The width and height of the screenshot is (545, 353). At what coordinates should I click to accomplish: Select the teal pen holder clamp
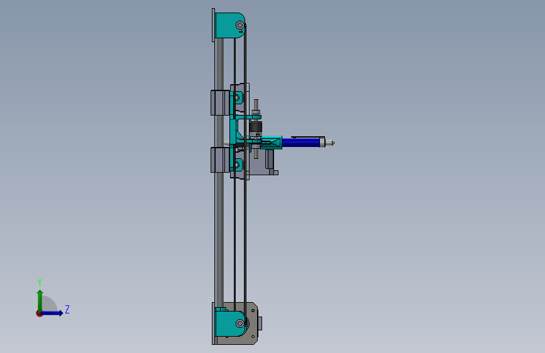(x=271, y=143)
